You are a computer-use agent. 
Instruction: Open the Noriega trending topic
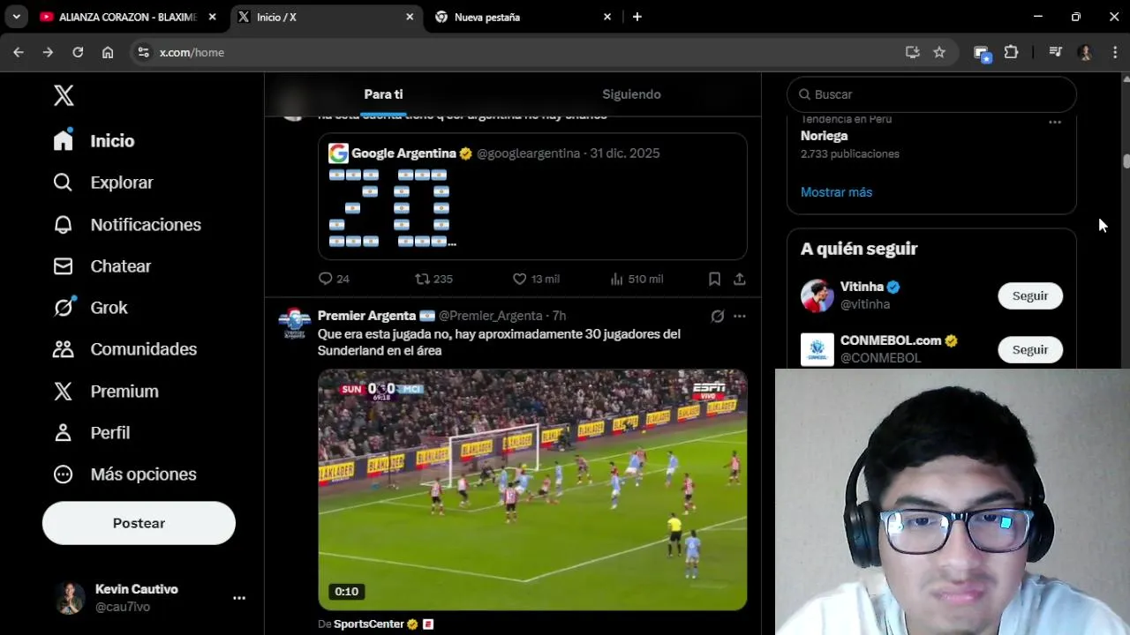pyautogui.click(x=825, y=136)
